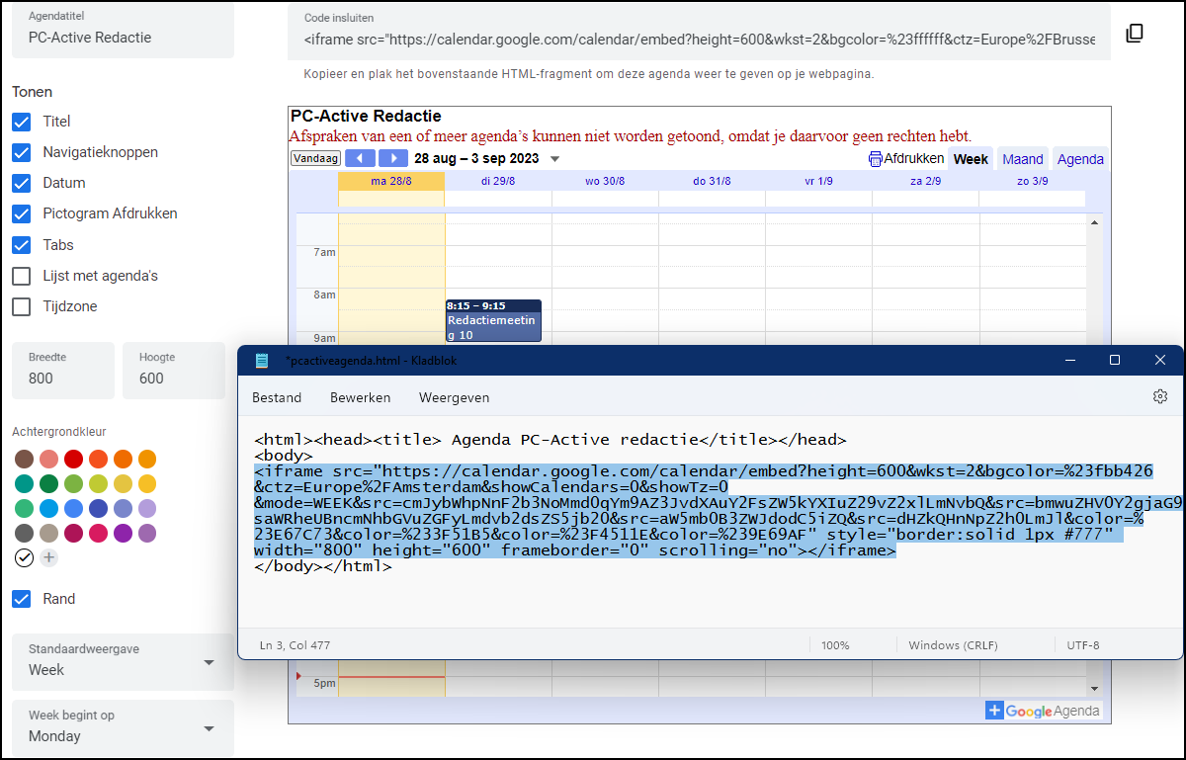Click the 100% zoom level in Kladblok status bar
The width and height of the screenshot is (1186, 760).
point(835,645)
